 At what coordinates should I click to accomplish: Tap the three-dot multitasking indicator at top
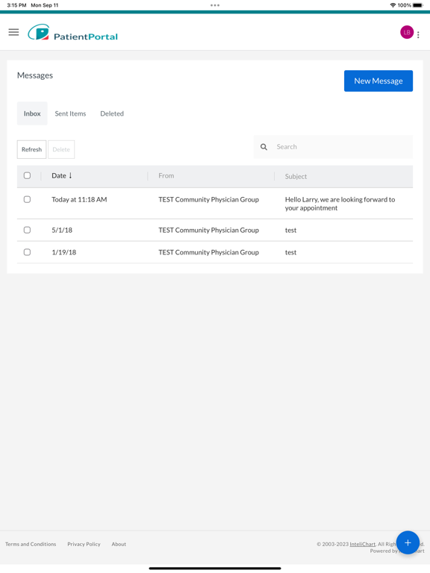pos(215,5)
